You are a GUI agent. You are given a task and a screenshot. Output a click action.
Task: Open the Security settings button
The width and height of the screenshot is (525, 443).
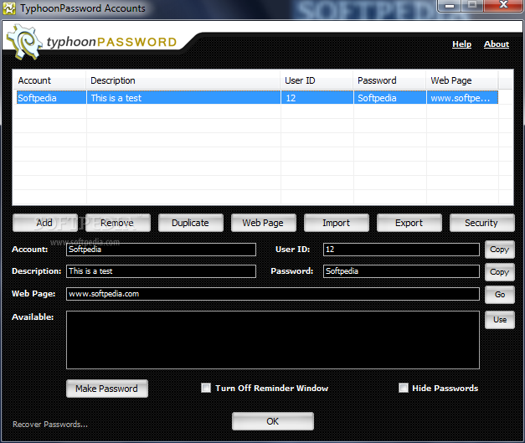481,223
